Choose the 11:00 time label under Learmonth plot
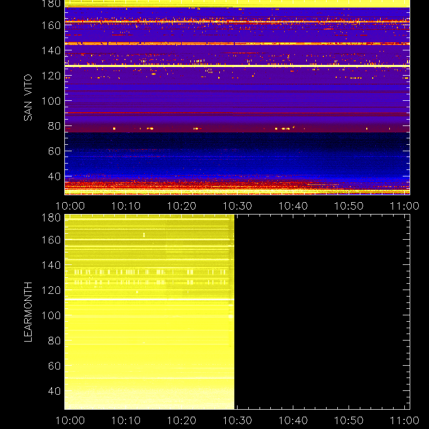 pyautogui.click(x=404, y=420)
